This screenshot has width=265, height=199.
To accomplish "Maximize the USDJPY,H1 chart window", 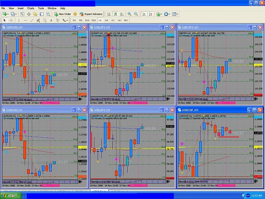I will point(167,110).
